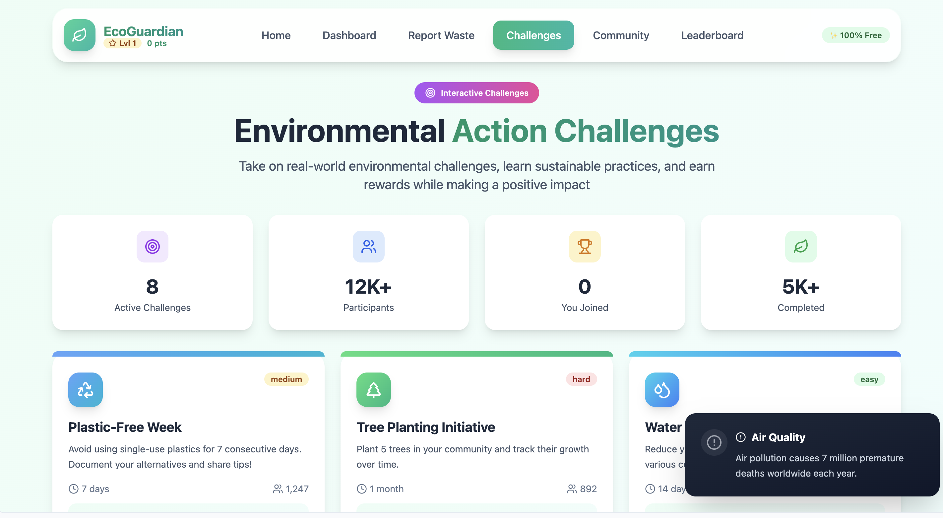
Task: Click the 100% Free badge
Action: point(855,35)
